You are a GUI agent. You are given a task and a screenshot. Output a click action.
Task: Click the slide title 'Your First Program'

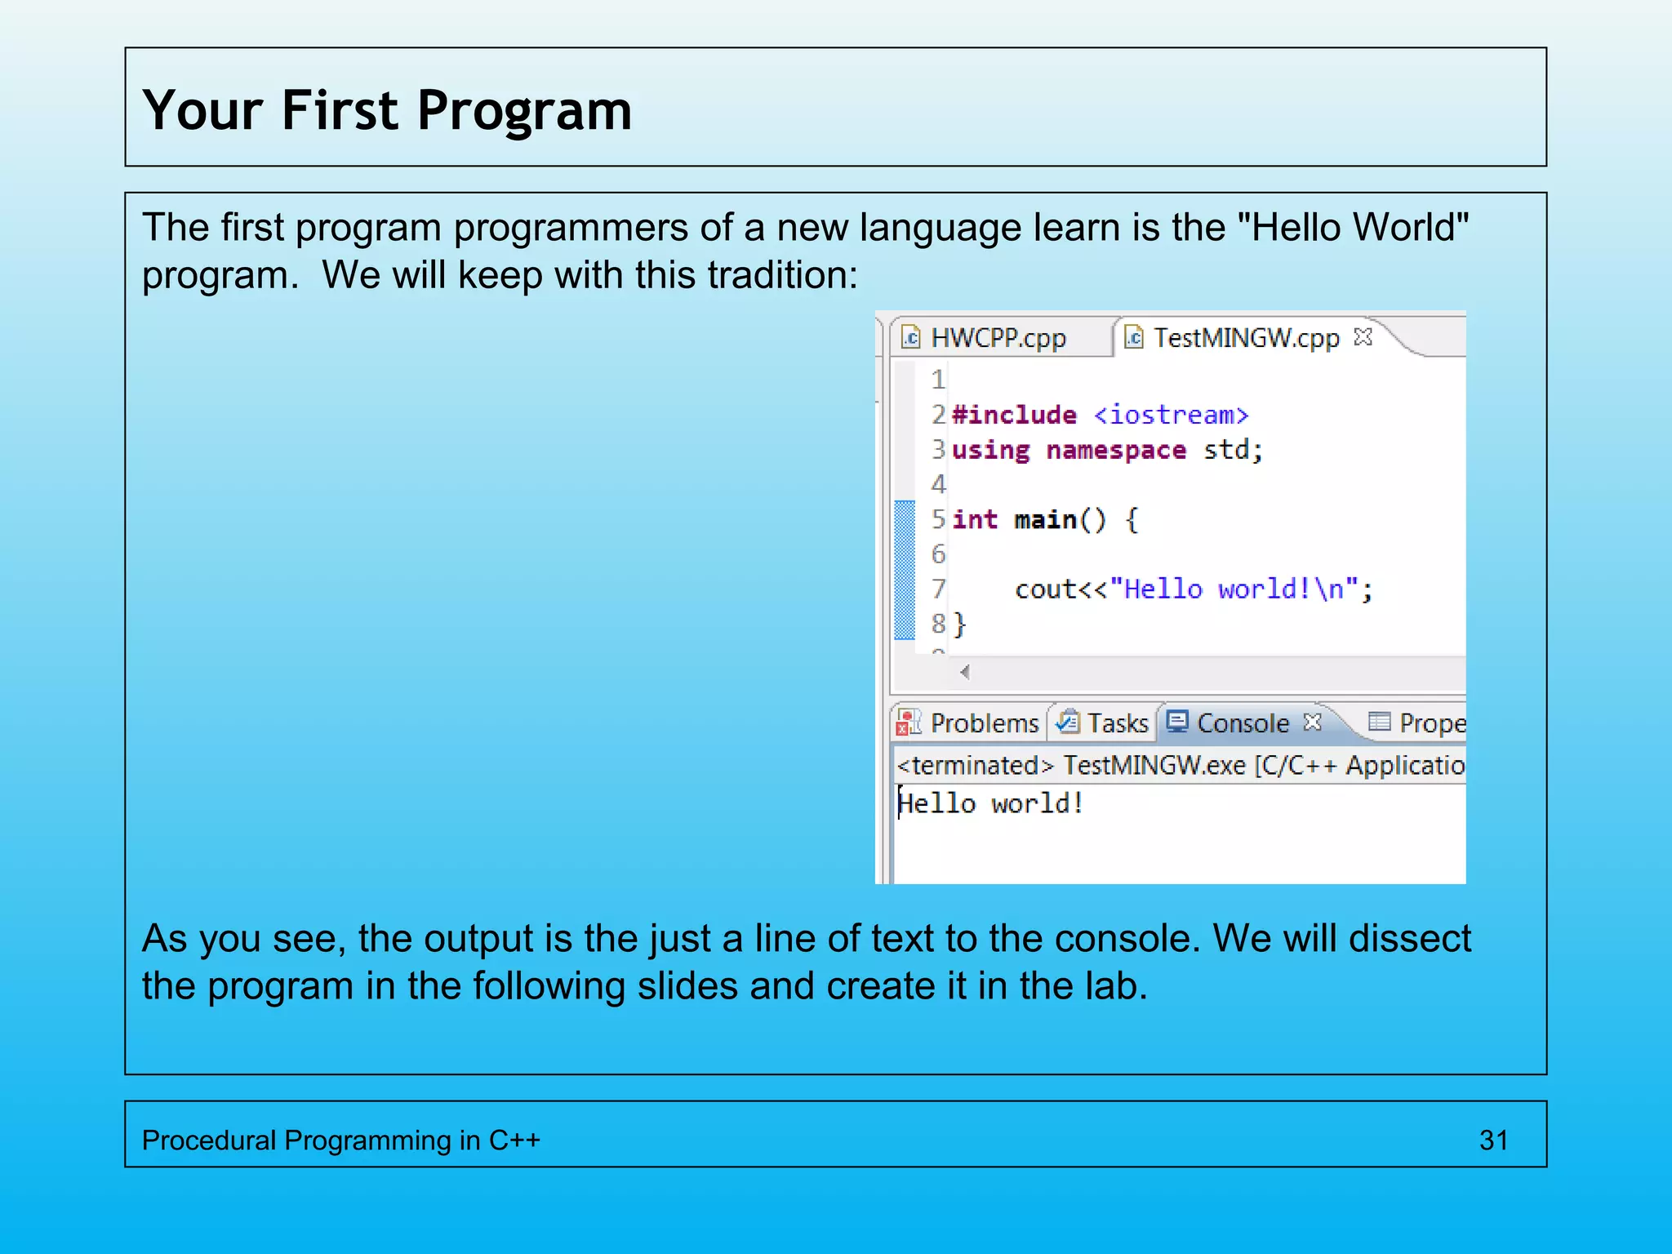tap(387, 110)
